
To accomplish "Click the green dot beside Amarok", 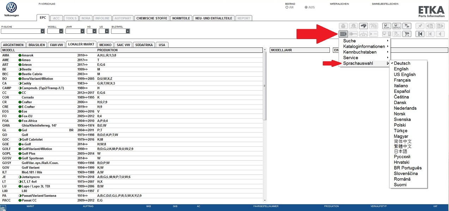I will pyautogui.click(x=20, y=56).
